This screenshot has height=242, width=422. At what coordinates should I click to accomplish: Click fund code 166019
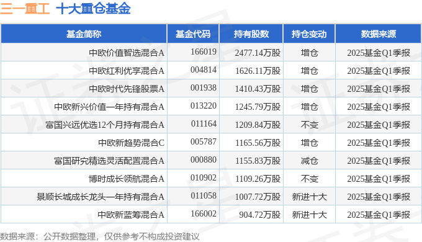(204, 52)
